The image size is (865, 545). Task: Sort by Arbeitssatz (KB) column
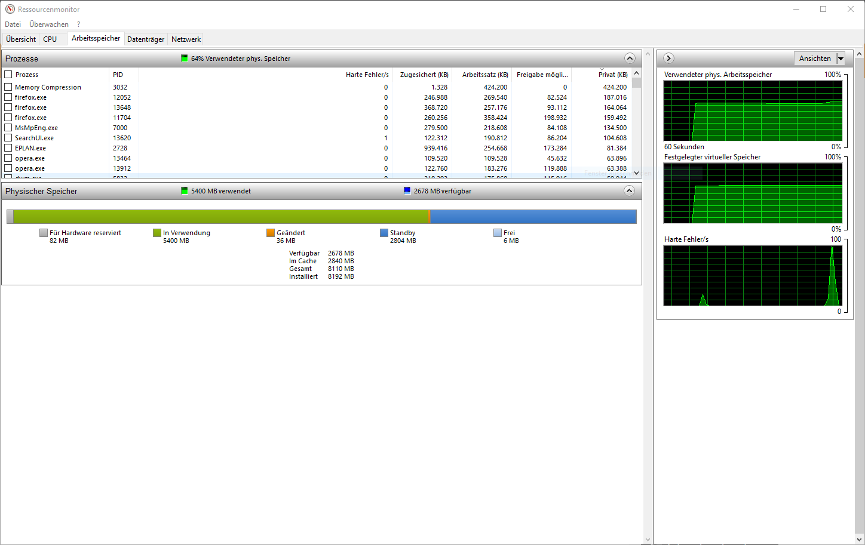pyautogui.click(x=481, y=75)
